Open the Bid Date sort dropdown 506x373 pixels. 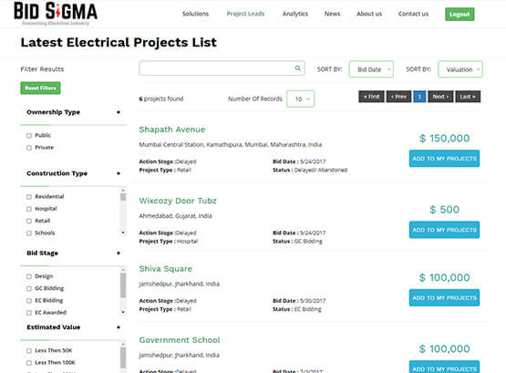click(371, 69)
